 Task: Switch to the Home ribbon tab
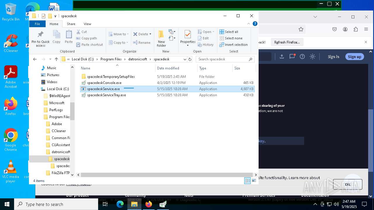coord(54,24)
